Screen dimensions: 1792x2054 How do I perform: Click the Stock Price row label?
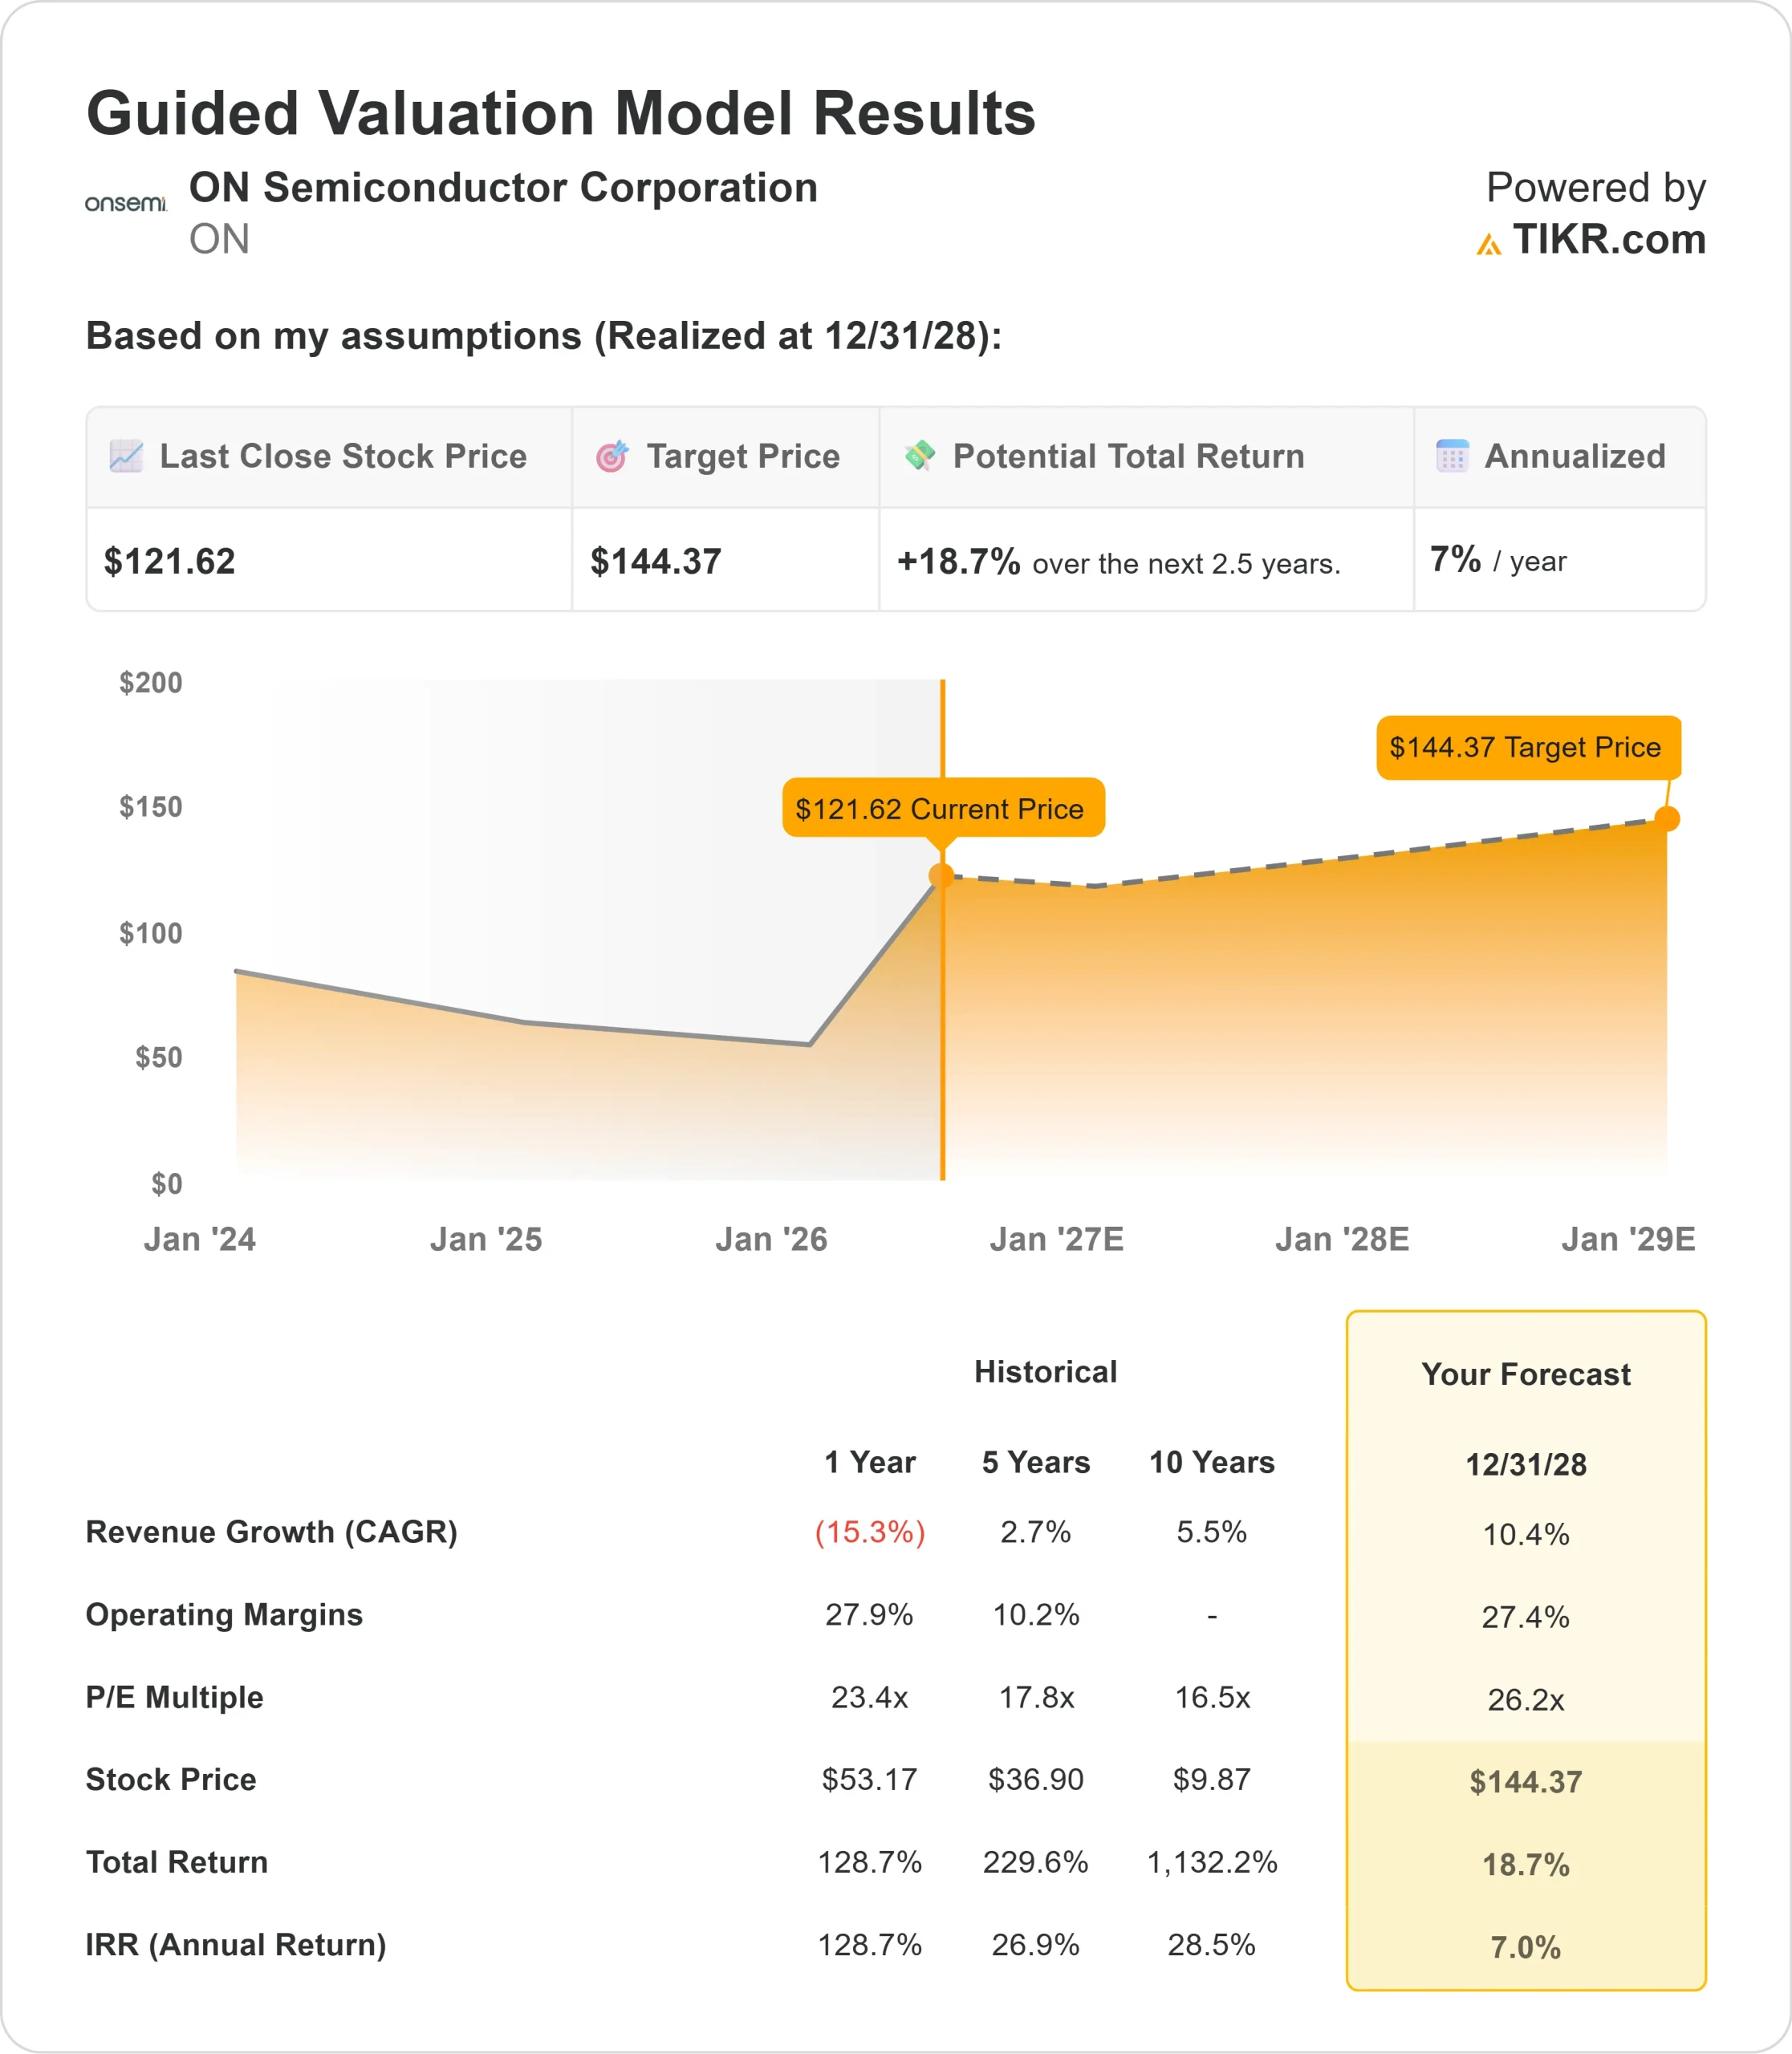point(171,1779)
